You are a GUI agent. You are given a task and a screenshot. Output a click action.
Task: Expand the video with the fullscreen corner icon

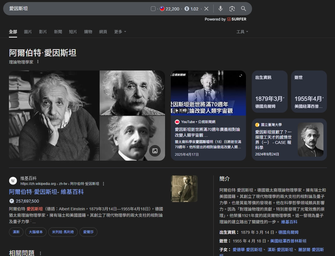click(241, 76)
